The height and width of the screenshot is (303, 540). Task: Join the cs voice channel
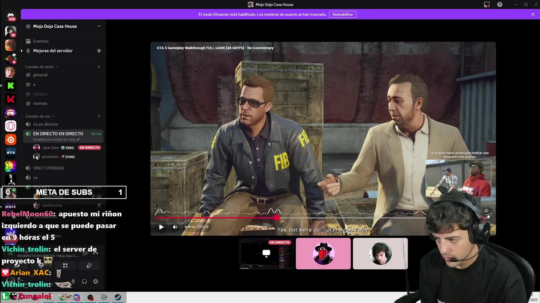click(63, 178)
